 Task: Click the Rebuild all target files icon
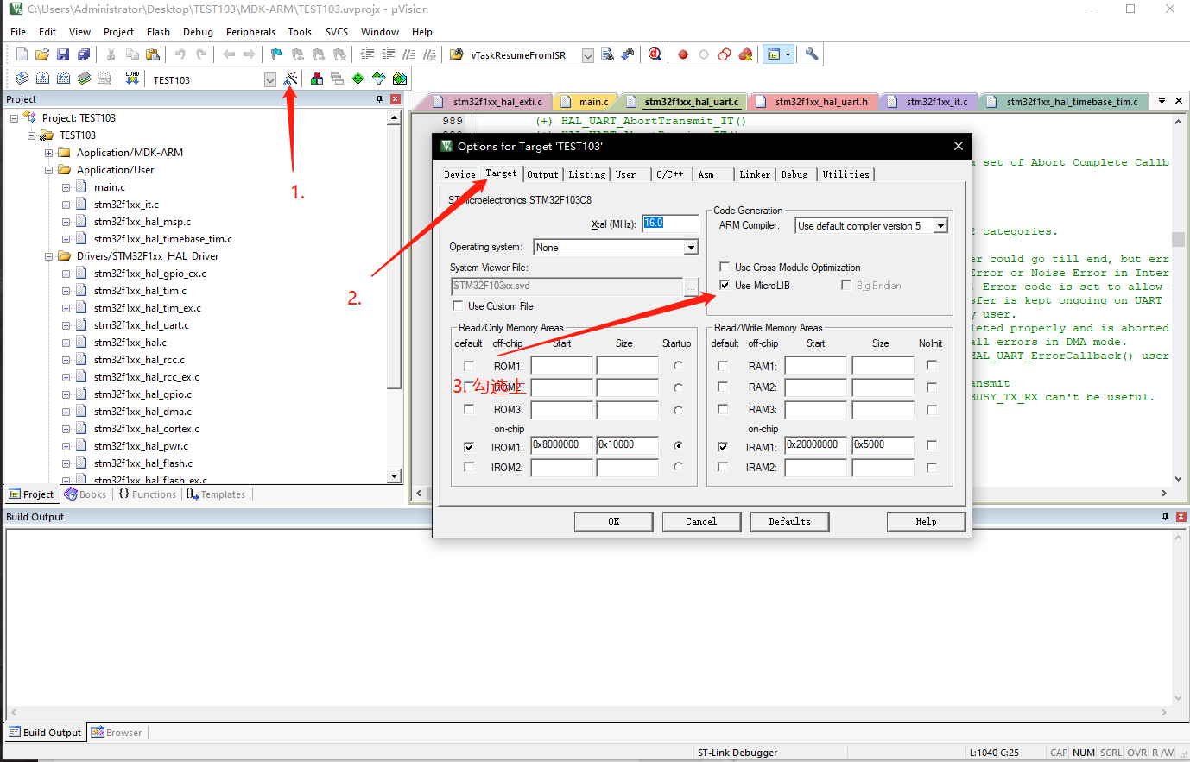63,79
